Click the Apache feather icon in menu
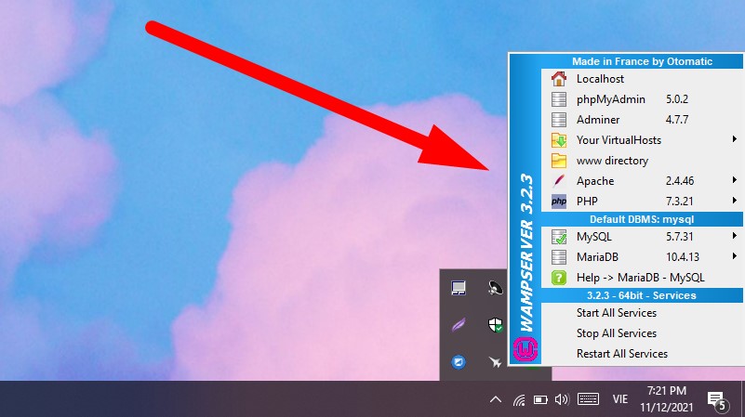 pos(559,181)
